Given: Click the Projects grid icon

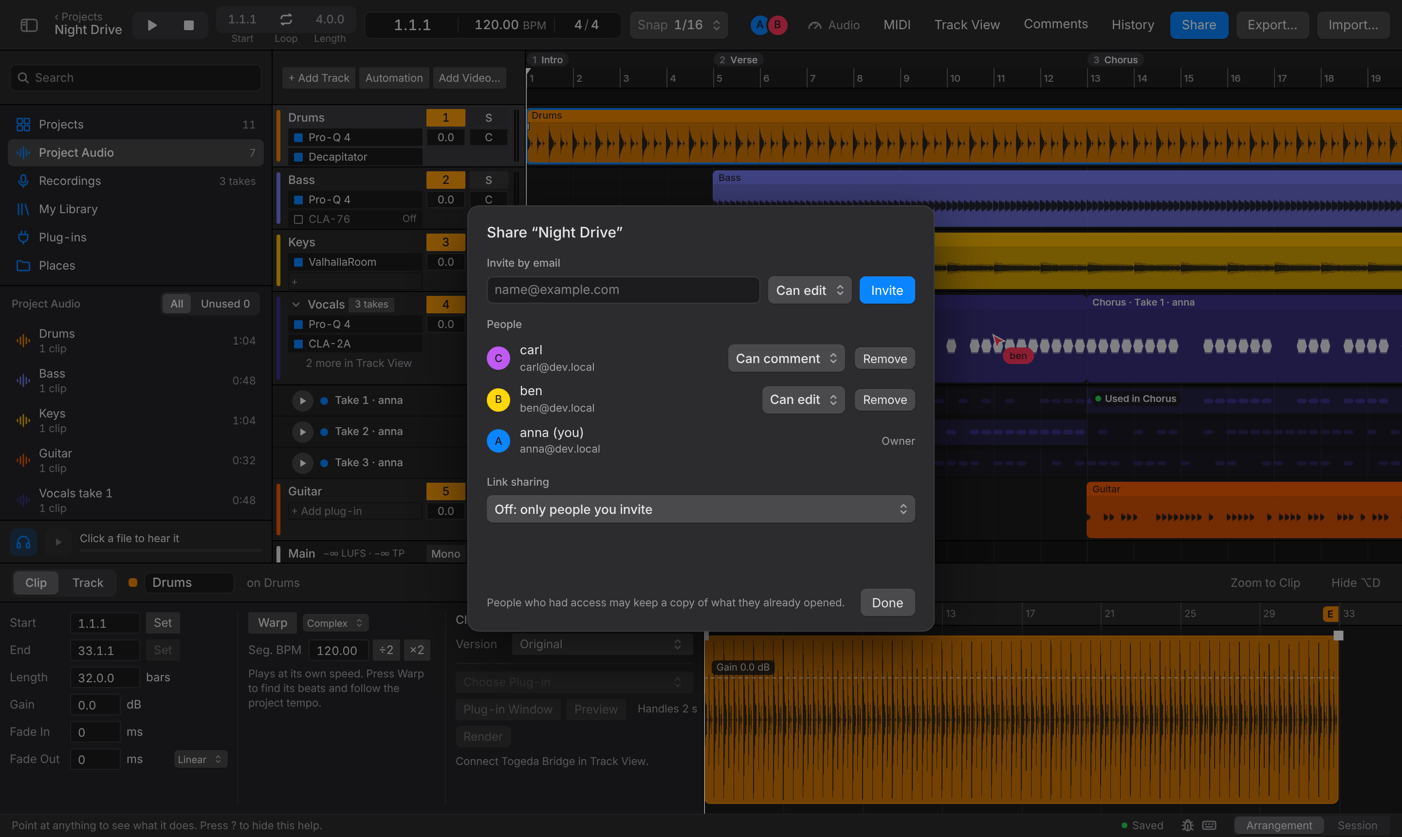Looking at the screenshot, I should (x=23, y=124).
